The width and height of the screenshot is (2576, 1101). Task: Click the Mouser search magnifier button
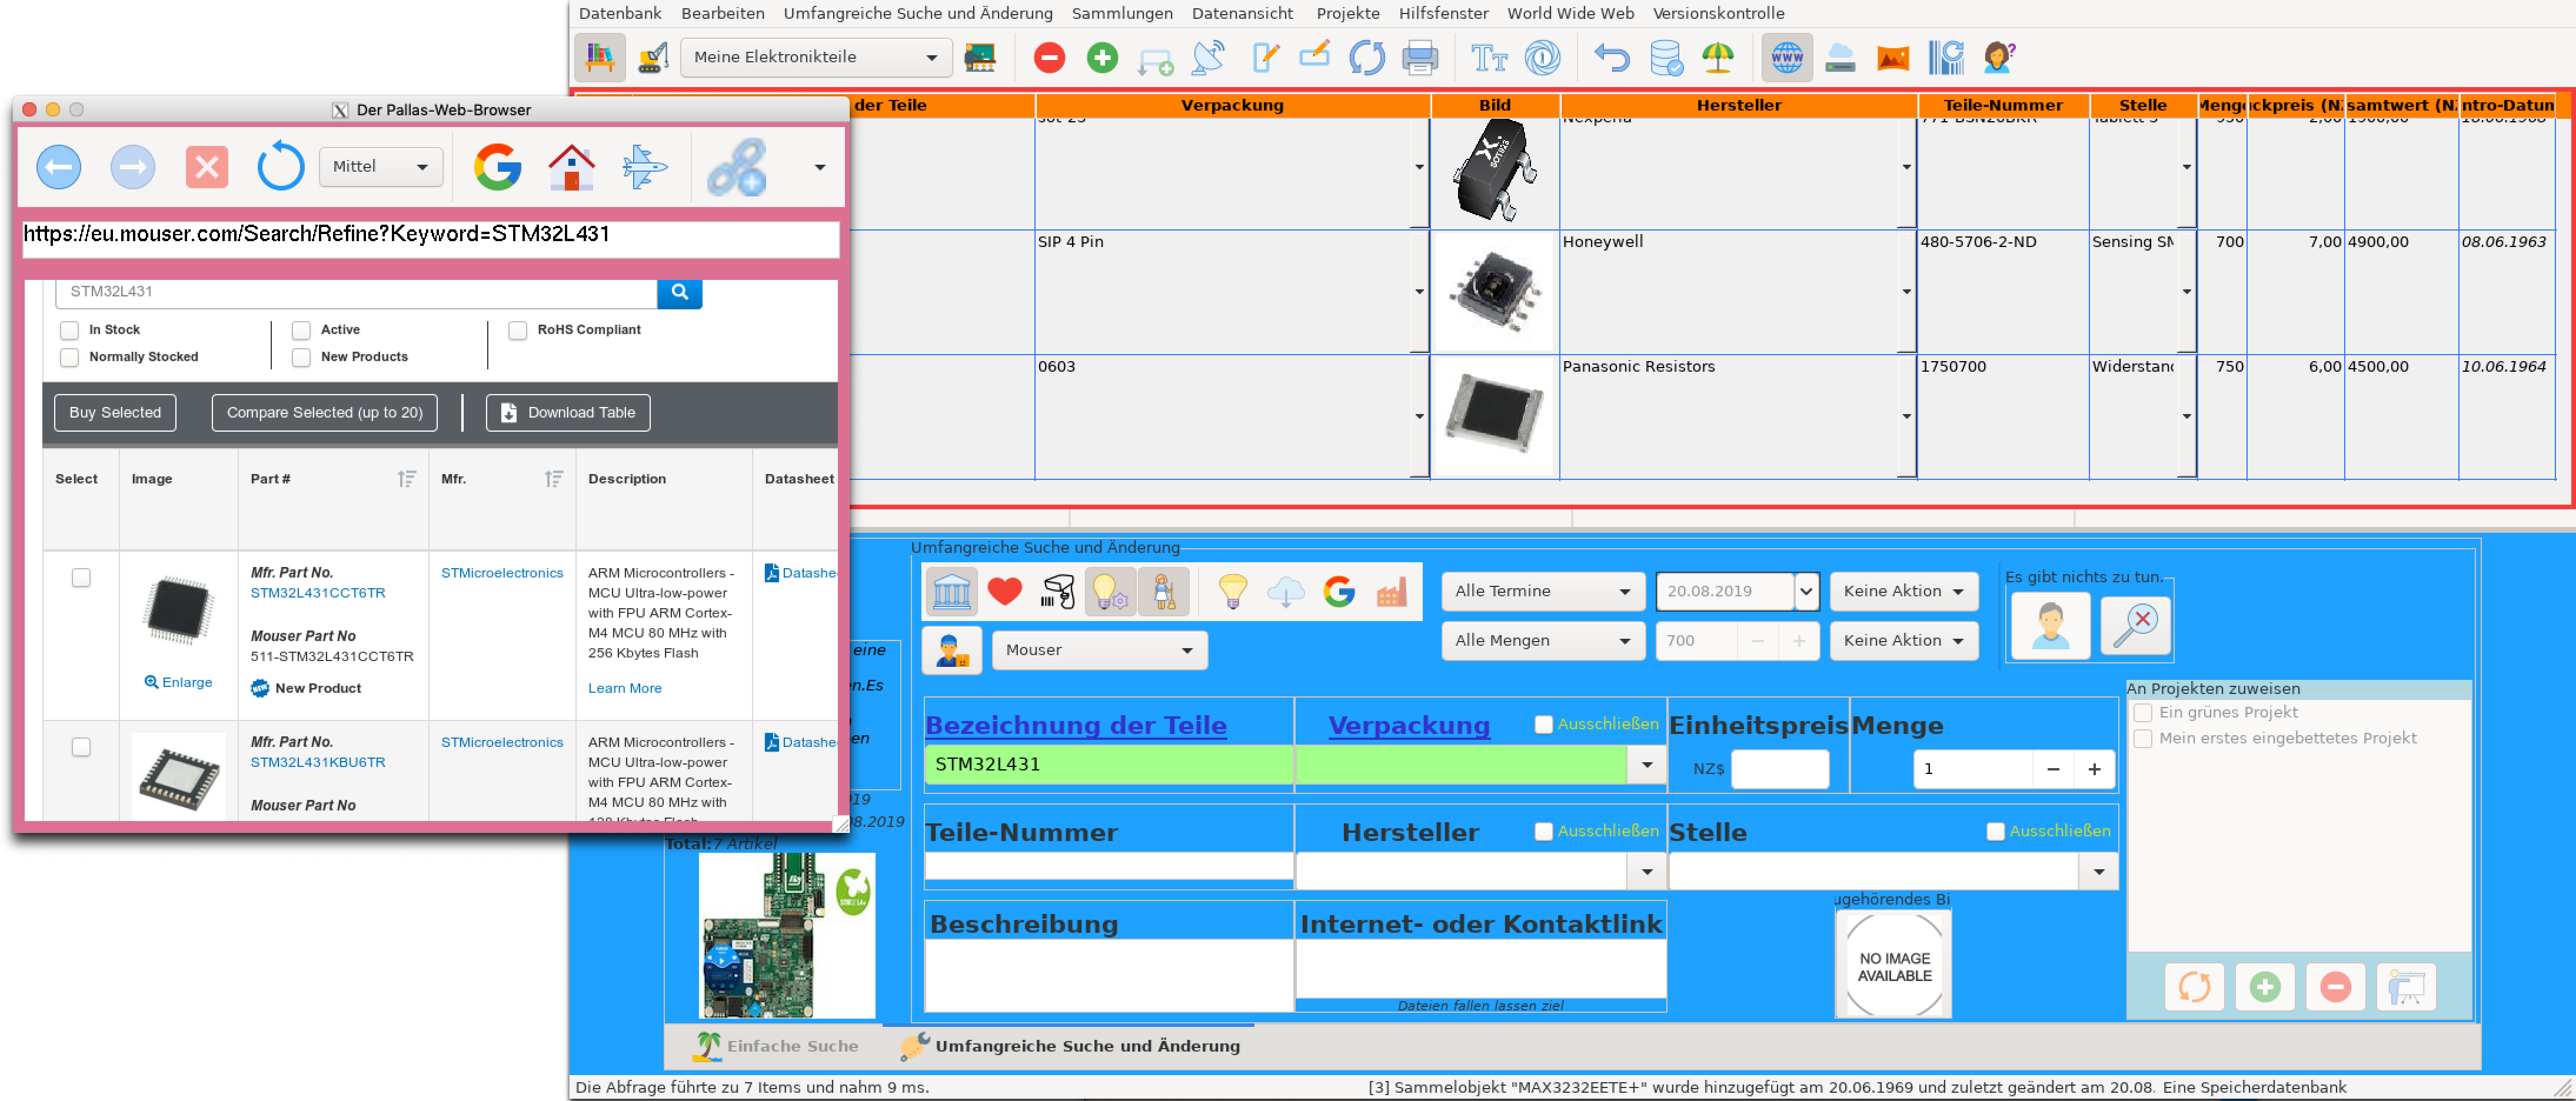(x=680, y=292)
